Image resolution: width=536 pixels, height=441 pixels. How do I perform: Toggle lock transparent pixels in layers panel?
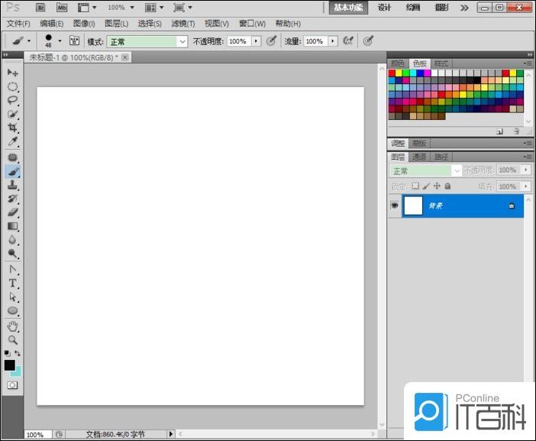tap(416, 186)
